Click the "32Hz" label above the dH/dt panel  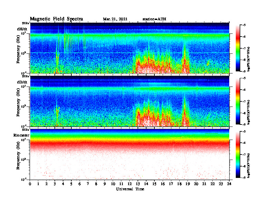click(x=26, y=23)
